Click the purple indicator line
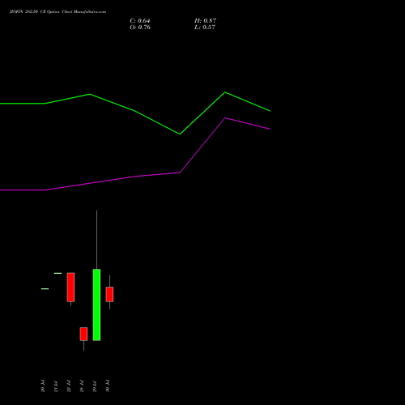 [x=135, y=177]
